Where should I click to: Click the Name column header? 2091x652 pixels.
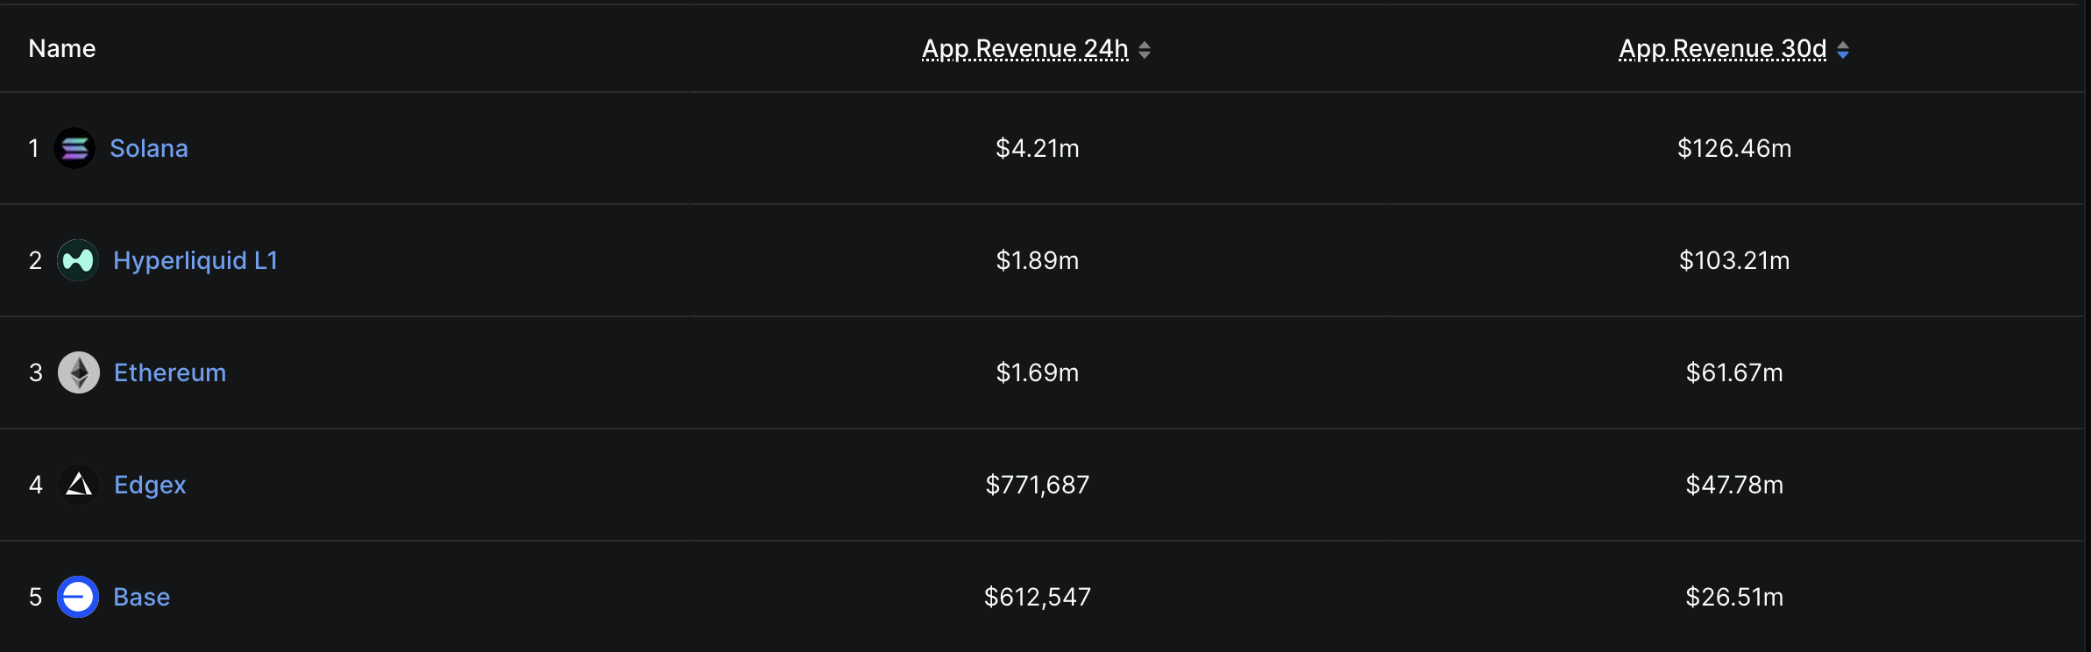[x=62, y=49]
